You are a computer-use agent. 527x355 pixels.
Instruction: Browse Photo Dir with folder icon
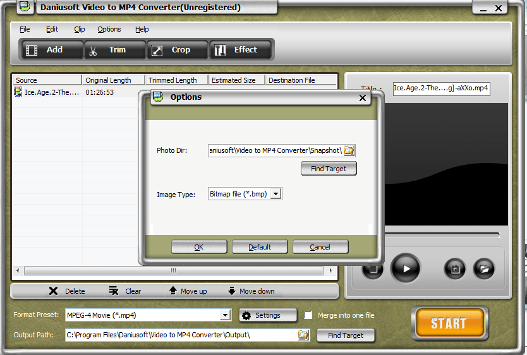click(x=349, y=150)
